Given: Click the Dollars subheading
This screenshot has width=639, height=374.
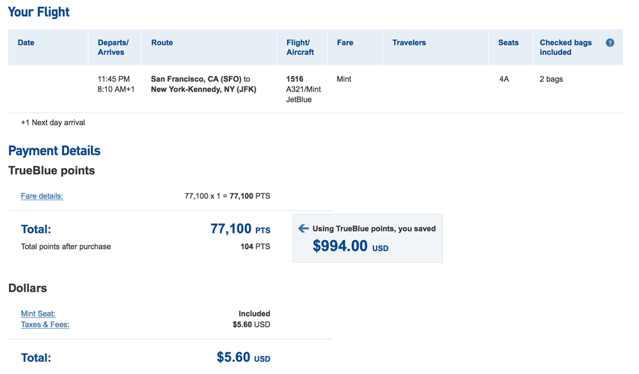Looking at the screenshot, I should 28,288.
